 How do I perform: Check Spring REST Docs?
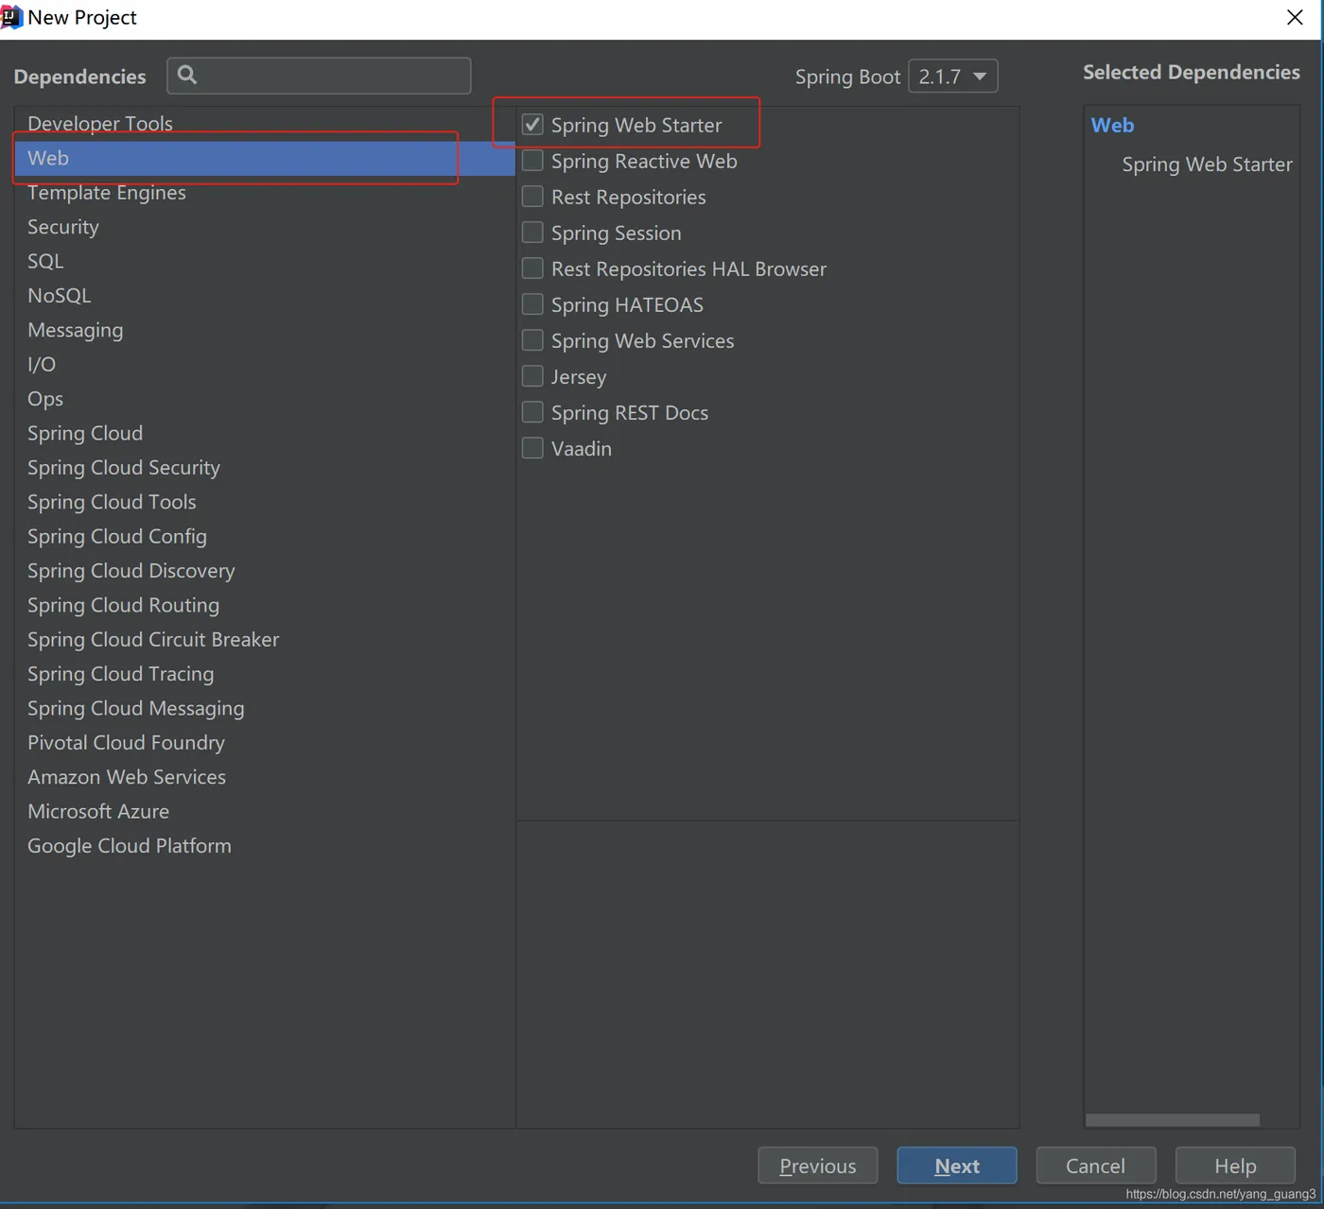pyautogui.click(x=532, y=412)
